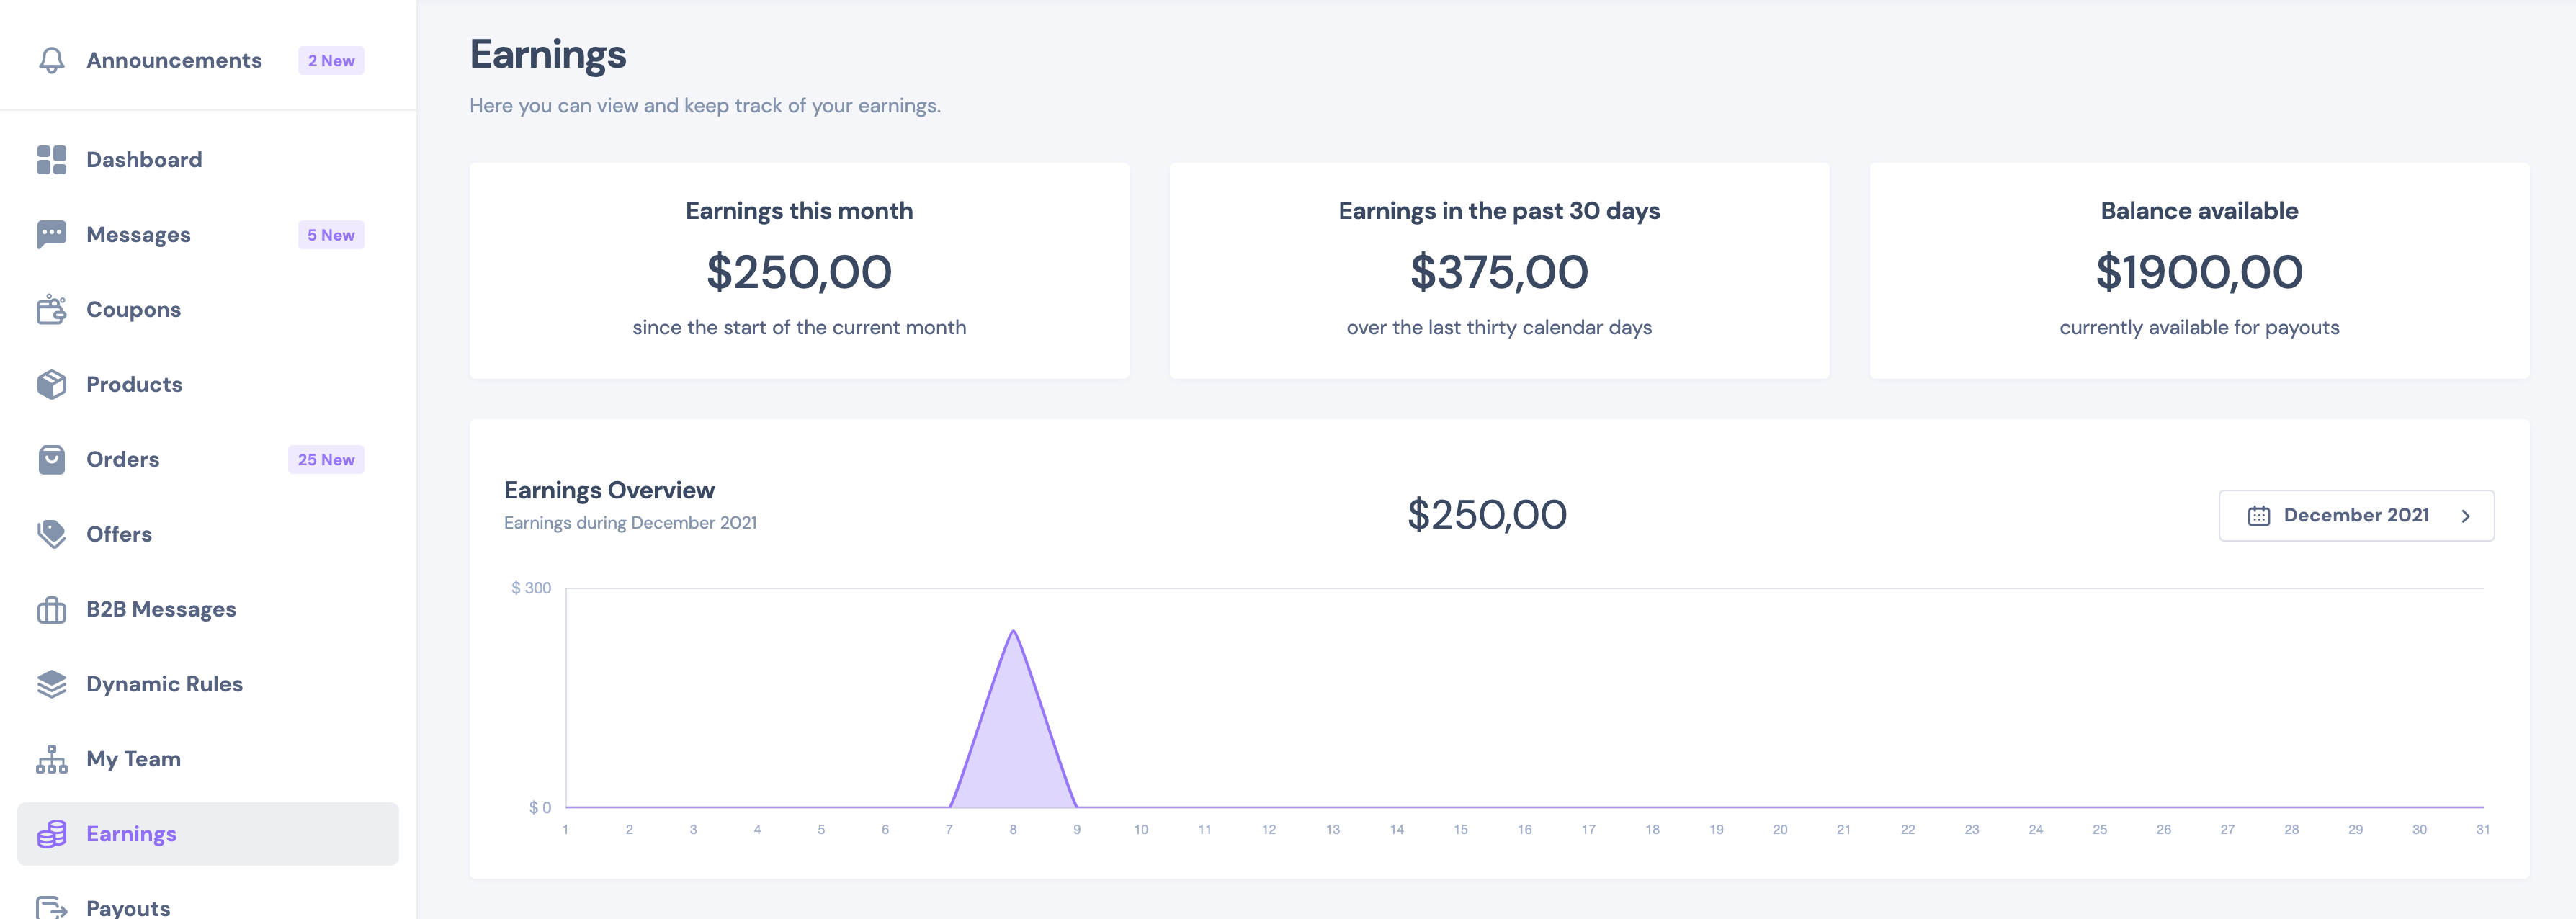Click the My Team hierarchy icon
The image size is (2576, 919).
(52, 759)
